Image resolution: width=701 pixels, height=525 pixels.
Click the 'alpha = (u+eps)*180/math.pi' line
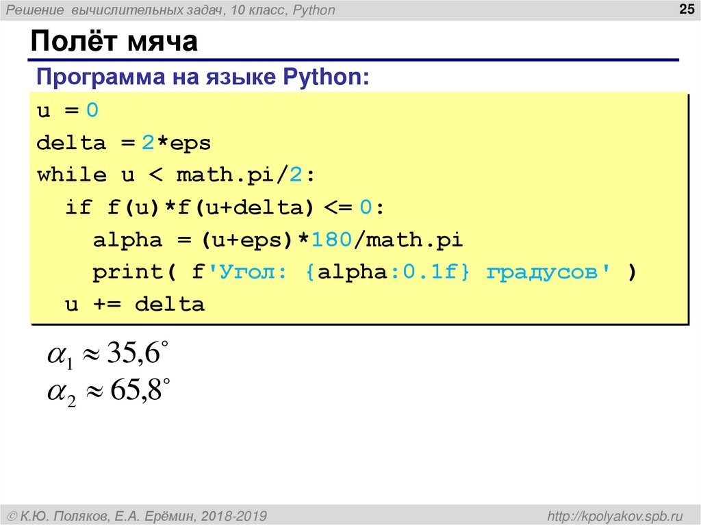(278, 240)
